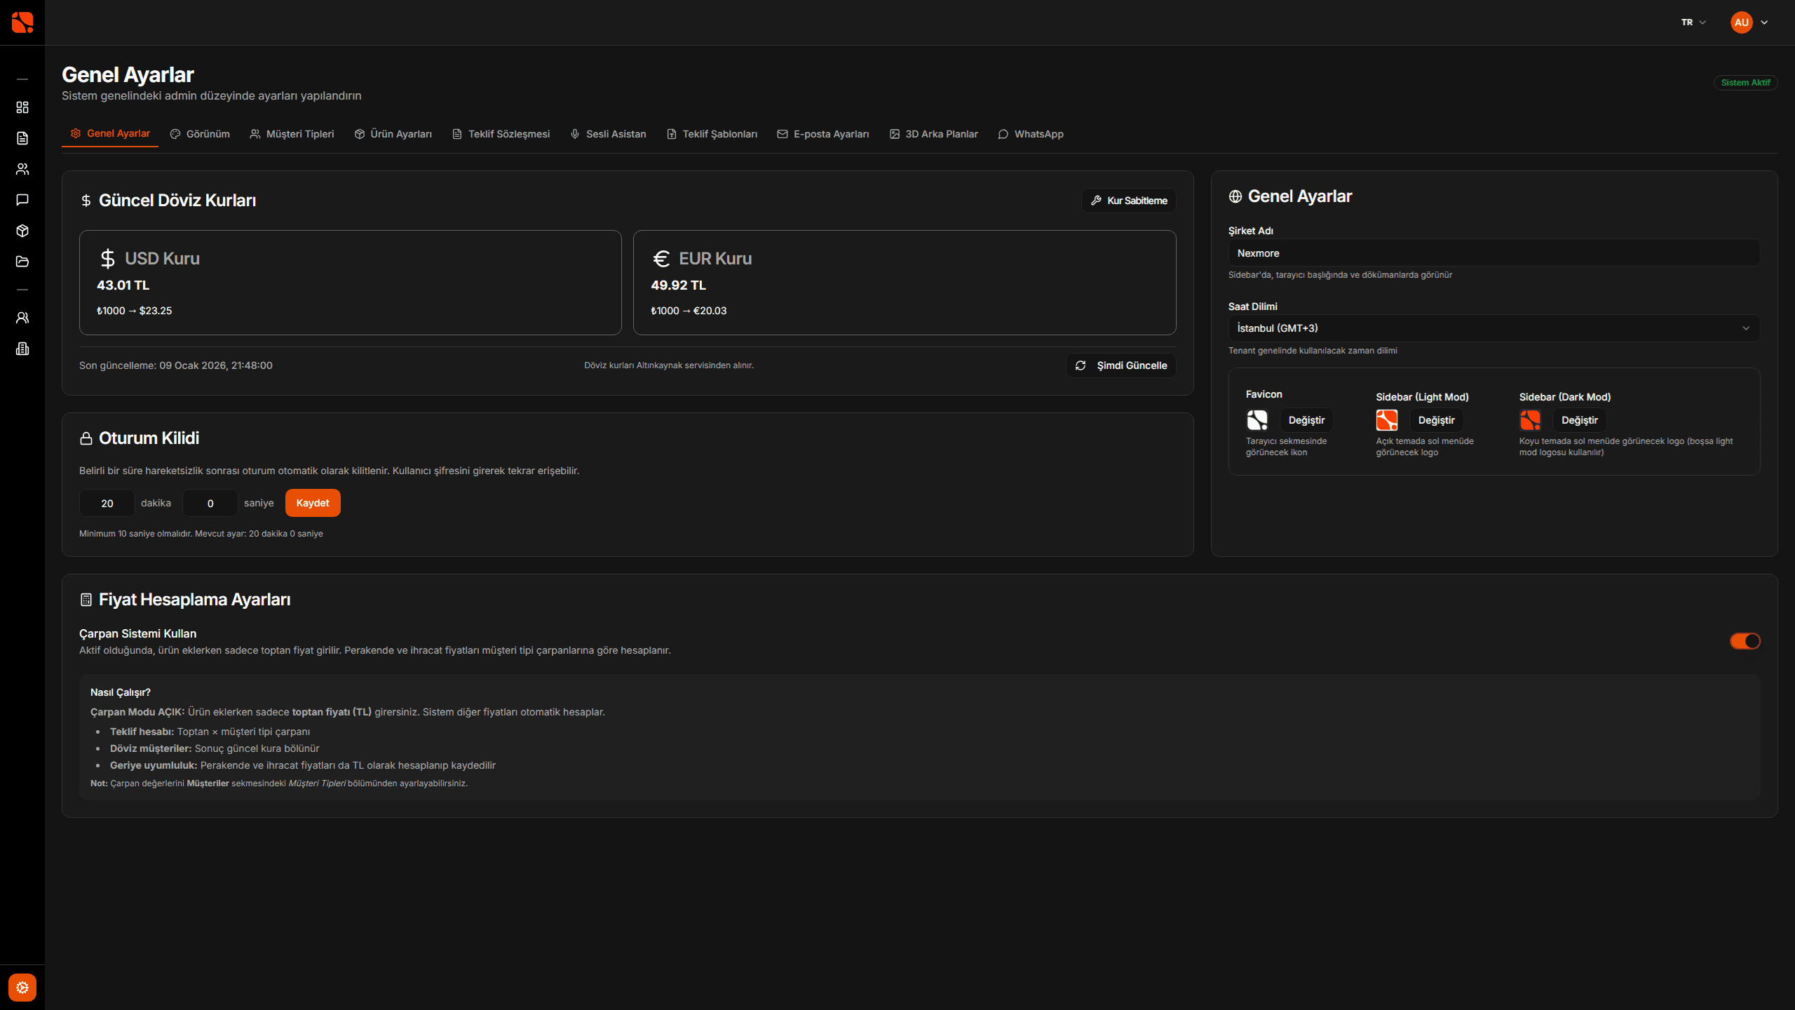The image size is (1795, 1010).
Task: Switch to the WhatsApp tab
Action: [x=1031, y=134]
